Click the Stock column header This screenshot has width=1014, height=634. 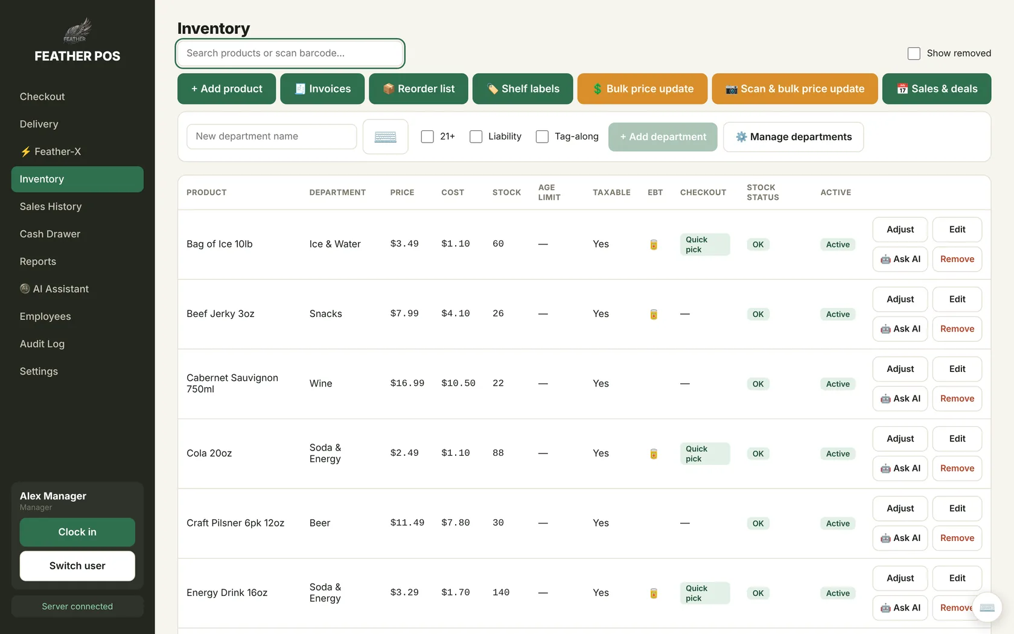pos(506,193)
